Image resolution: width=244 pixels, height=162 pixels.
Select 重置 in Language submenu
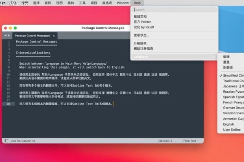pos(231,62)
